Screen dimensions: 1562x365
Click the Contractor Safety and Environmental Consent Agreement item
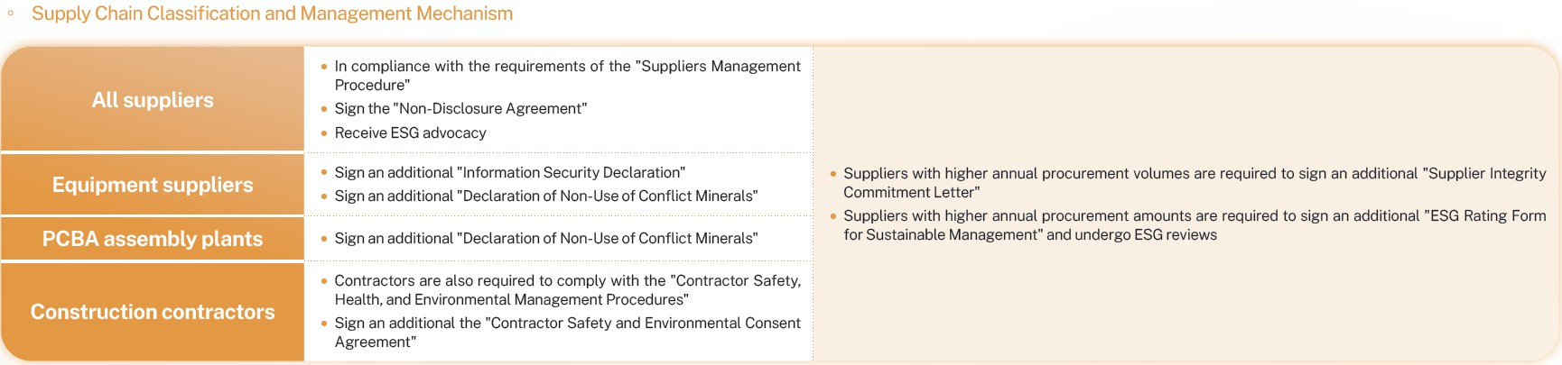pos(567,333)
